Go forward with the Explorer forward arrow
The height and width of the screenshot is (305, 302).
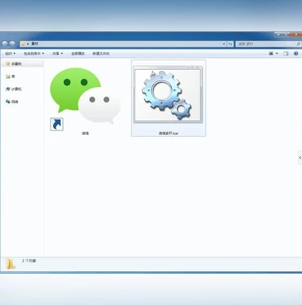click(x=12, y=43)
